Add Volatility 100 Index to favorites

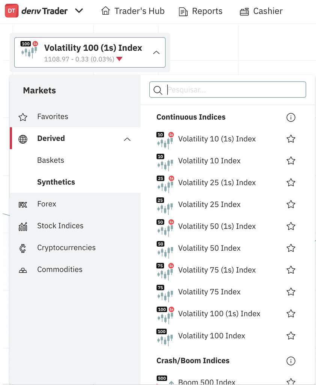tap(291, 336)
